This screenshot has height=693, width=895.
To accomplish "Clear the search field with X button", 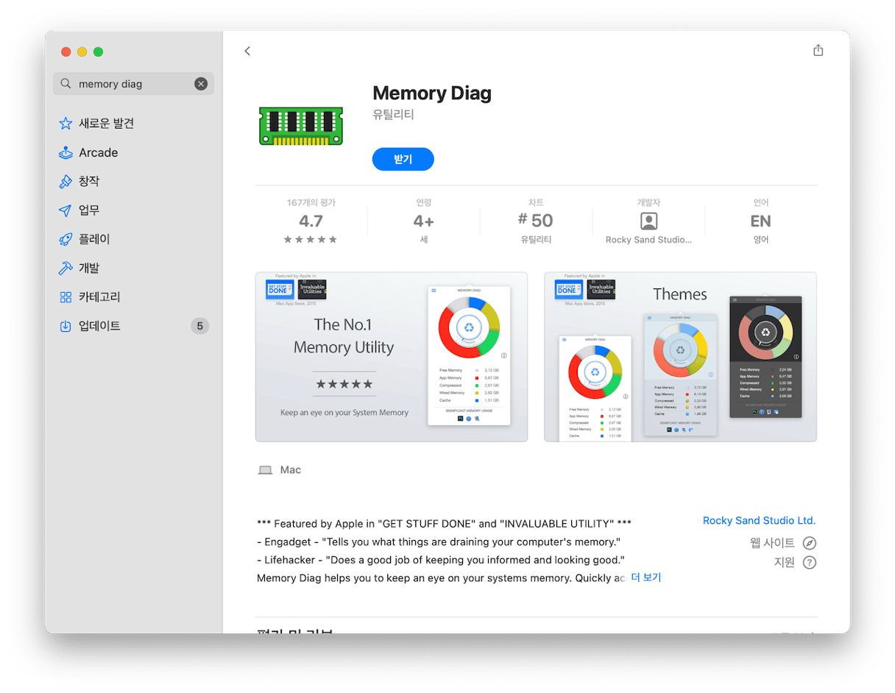I will point(201,84).
